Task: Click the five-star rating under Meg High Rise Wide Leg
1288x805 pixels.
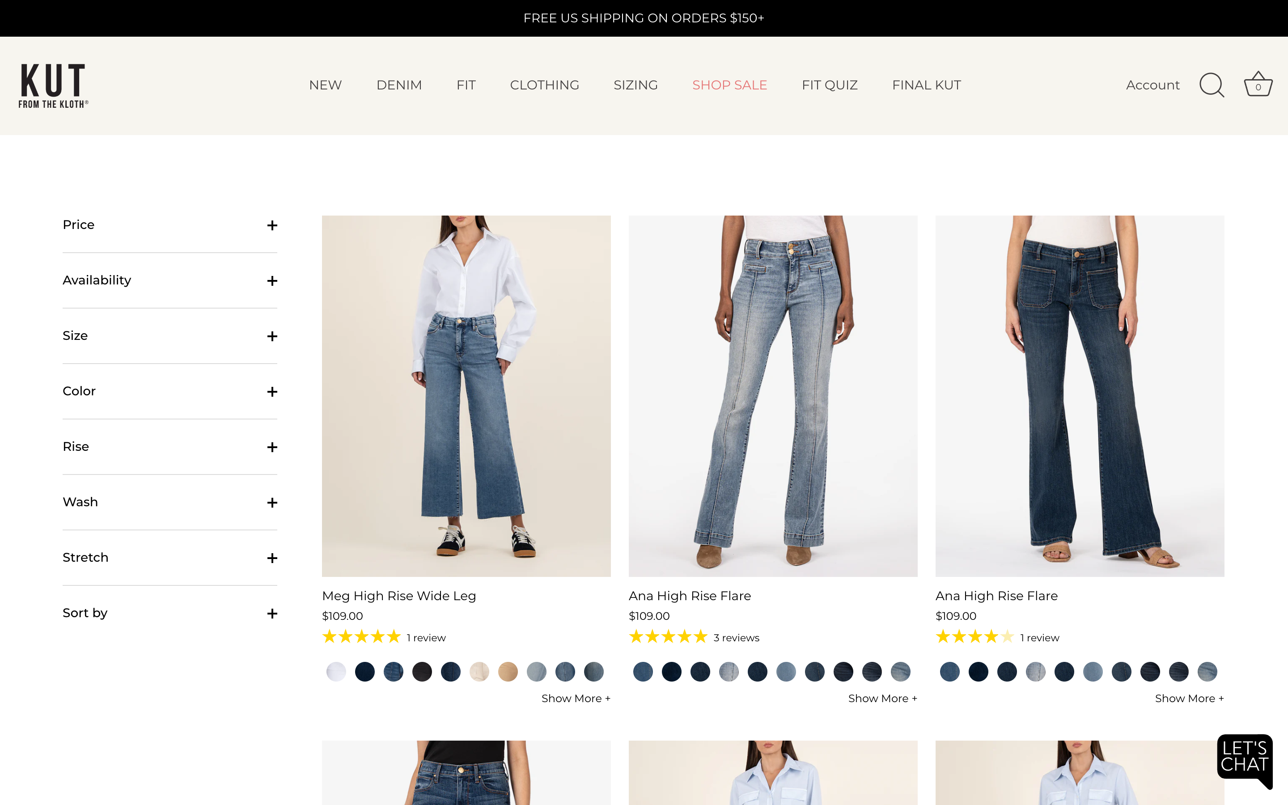Action: [362, 636]
